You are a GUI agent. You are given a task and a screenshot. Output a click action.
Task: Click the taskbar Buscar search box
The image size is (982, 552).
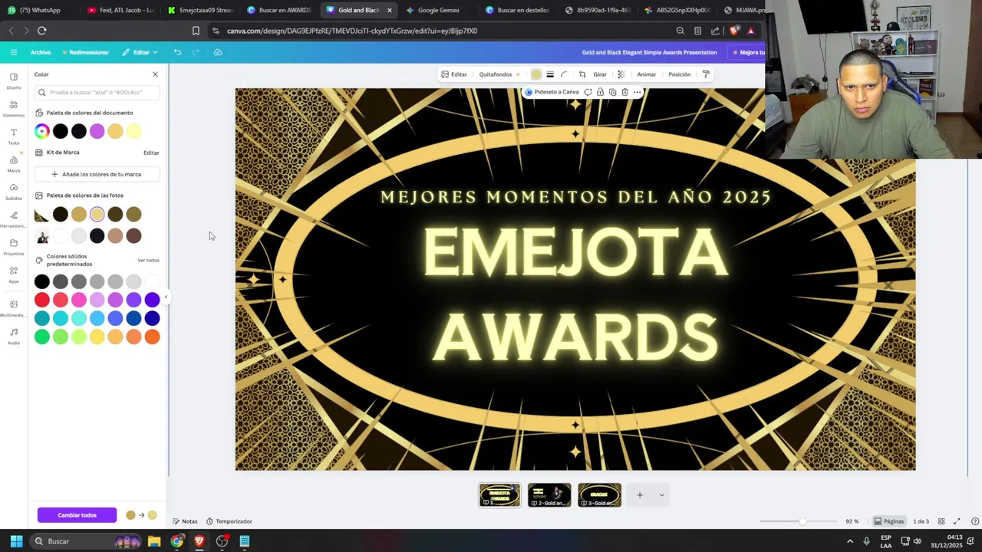[x=84, y=541]
